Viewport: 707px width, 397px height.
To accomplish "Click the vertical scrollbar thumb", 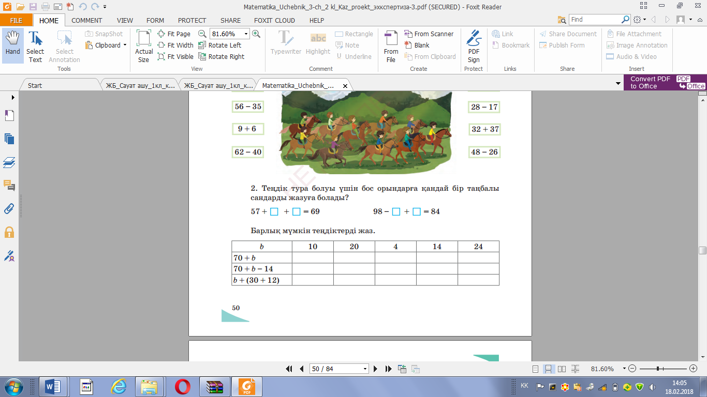I will click(x=702, y=251).
